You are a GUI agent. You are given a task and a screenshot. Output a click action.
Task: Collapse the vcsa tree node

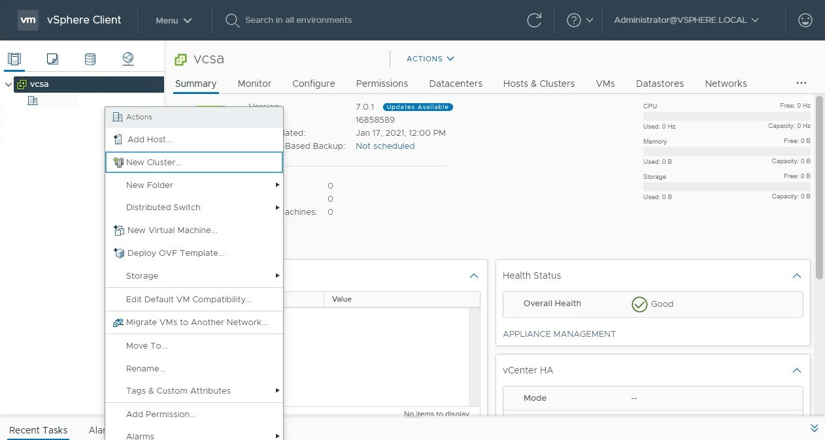pyautogui.click(x=8, y=84)
